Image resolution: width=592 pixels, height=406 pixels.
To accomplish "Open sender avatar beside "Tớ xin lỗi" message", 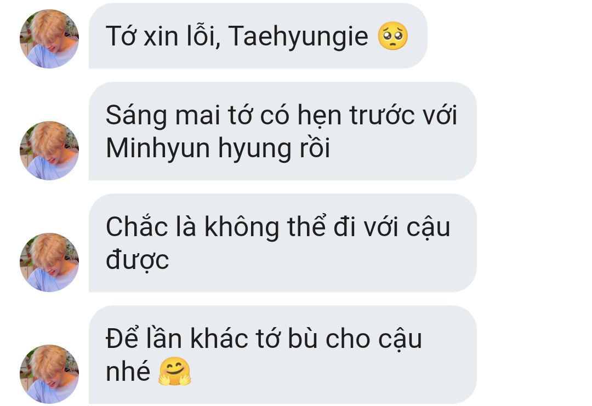I will tap(49, 39).
